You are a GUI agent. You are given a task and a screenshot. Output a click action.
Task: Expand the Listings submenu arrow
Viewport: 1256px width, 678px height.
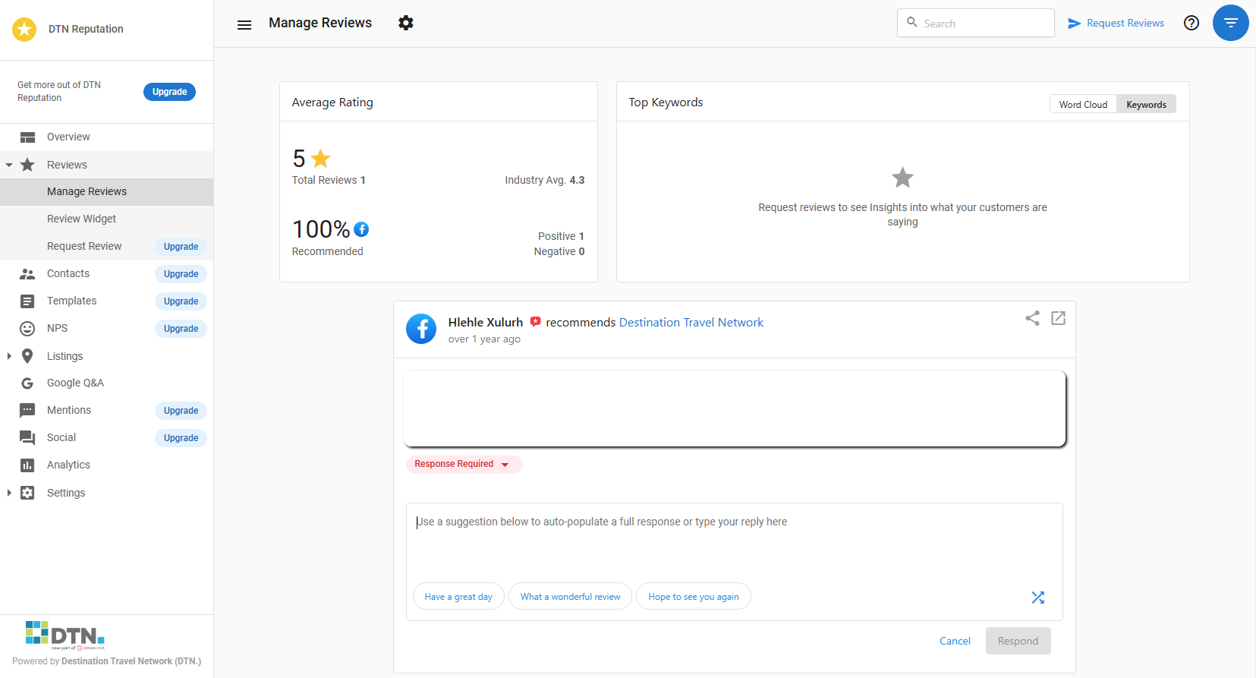click(9, 356)
